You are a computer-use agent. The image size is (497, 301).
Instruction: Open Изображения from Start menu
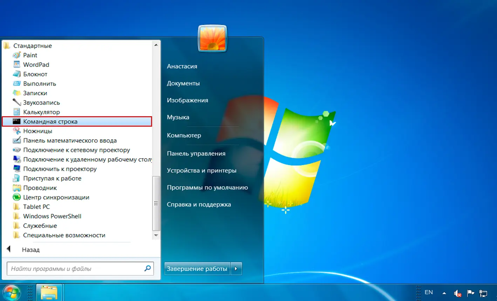(x=188, y=100)
